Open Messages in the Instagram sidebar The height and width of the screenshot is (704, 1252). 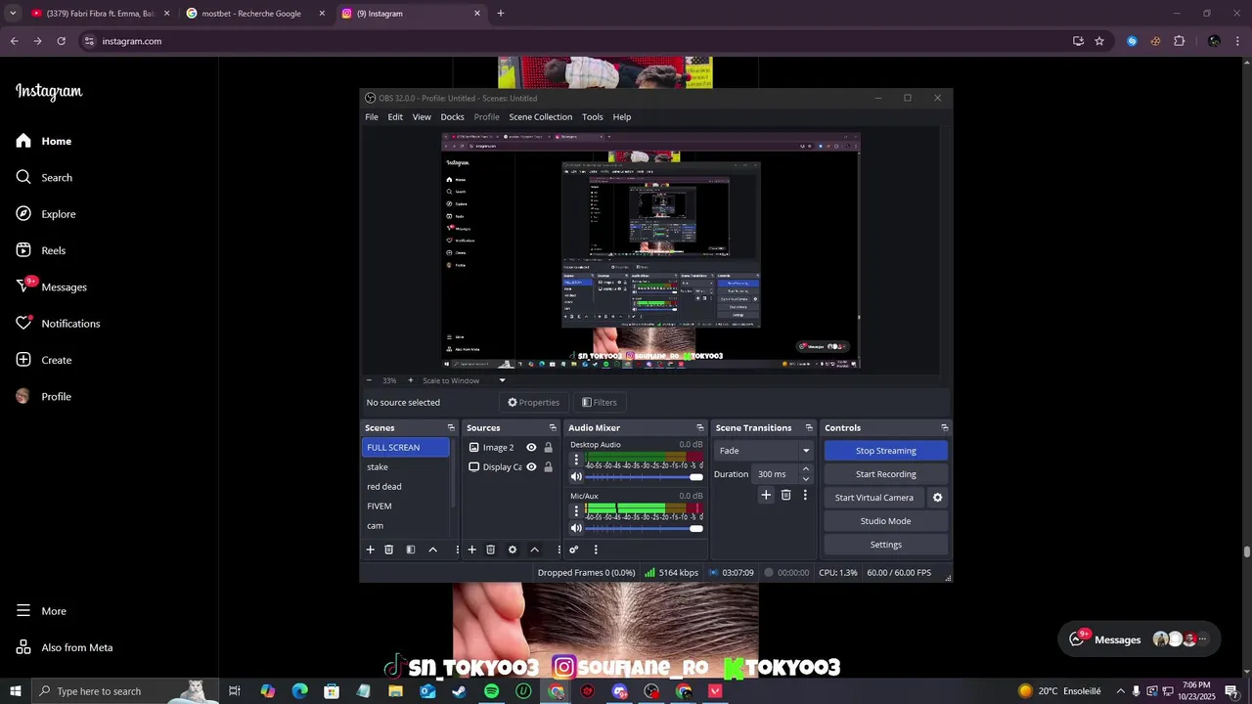coord(51,286)
